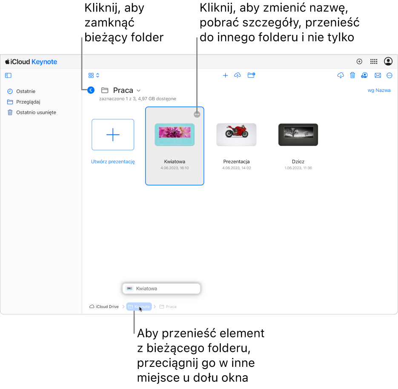
Task: Open the icon view switcher dropdown
Action: tap(94, 75)
